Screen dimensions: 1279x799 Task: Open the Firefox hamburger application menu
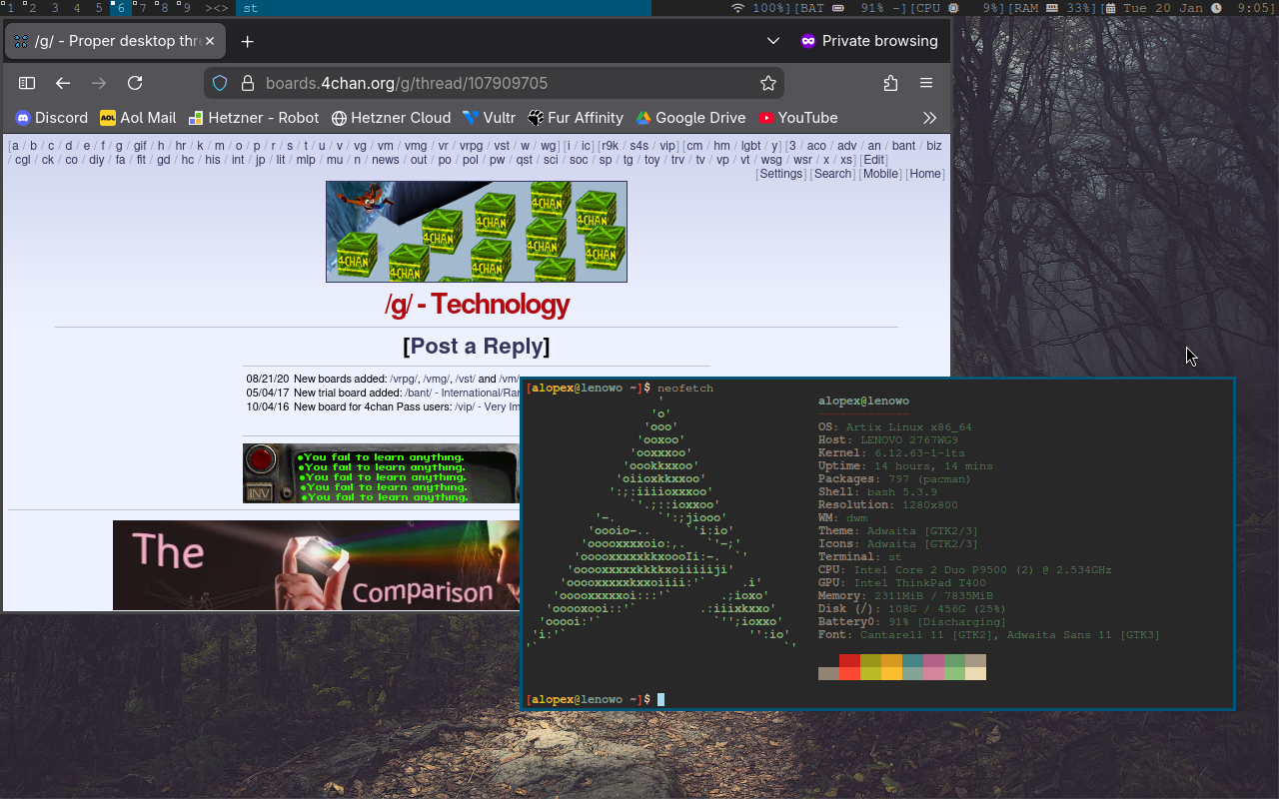click(926, 84)
